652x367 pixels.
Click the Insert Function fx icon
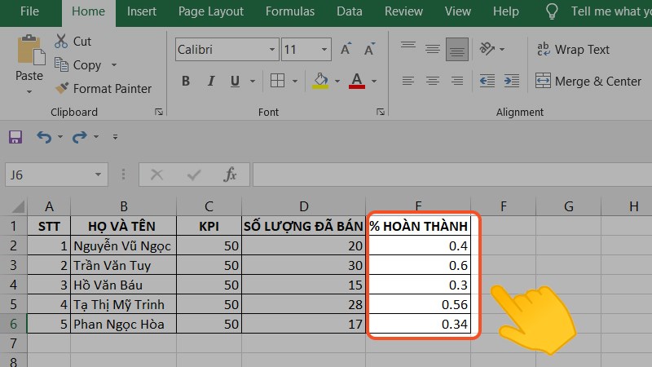coord(231,175)
